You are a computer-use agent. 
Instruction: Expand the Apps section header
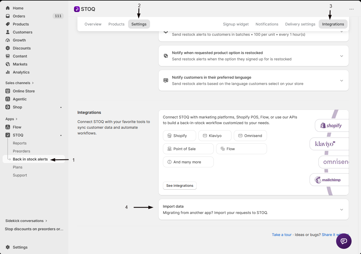click(11, 119)
